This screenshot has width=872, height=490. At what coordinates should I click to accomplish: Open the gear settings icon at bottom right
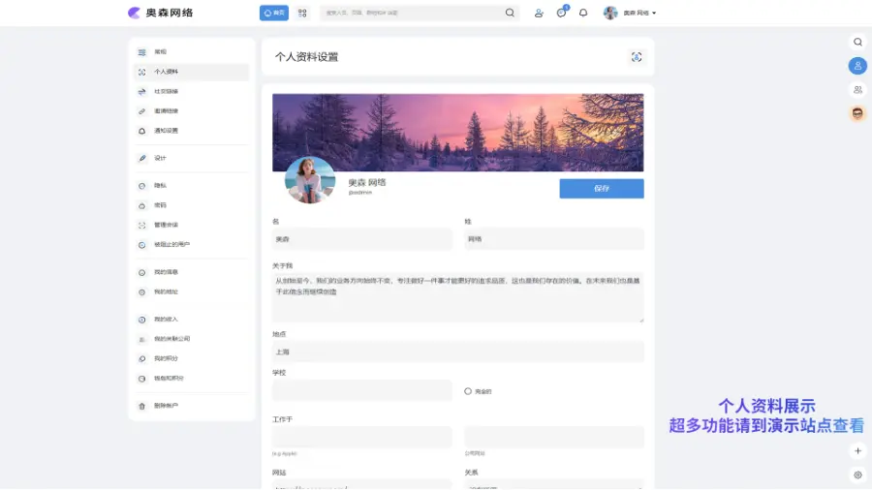(x=857, y=475)
